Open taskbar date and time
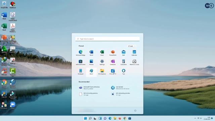Image resolution: width=215 pixels, height=121 pixels. pyautogui.click(x=207, y=118)
